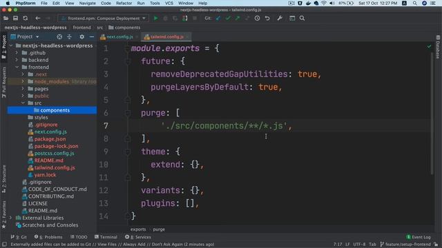Open the VCS menu
The height and width of the screenshot is (248, 442).
click(x=169, y=3)
